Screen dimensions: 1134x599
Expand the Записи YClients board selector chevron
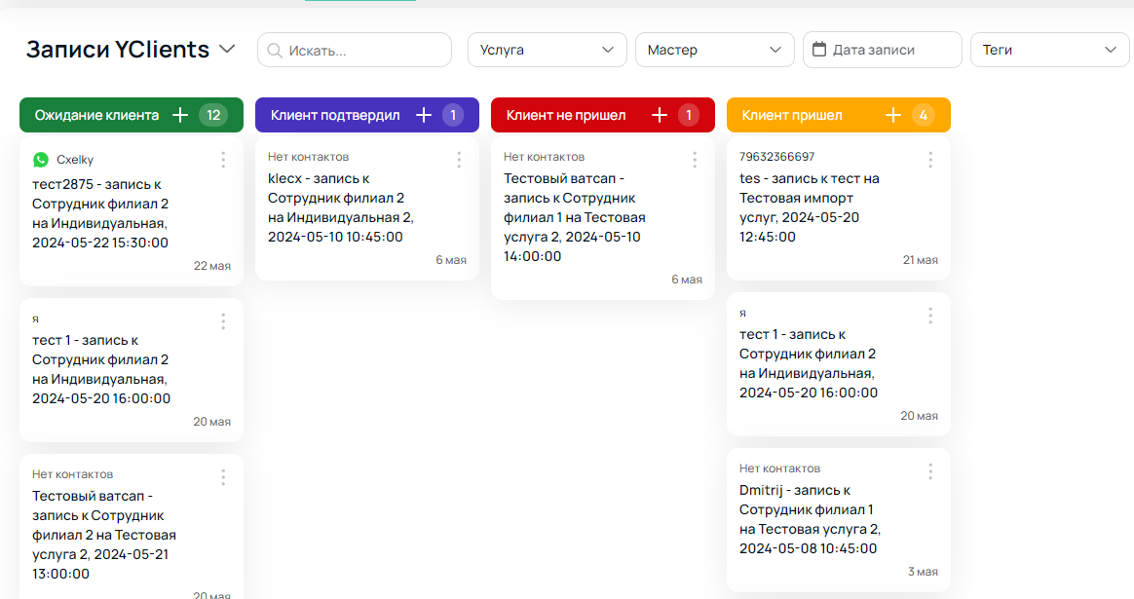tap(227, 50)
